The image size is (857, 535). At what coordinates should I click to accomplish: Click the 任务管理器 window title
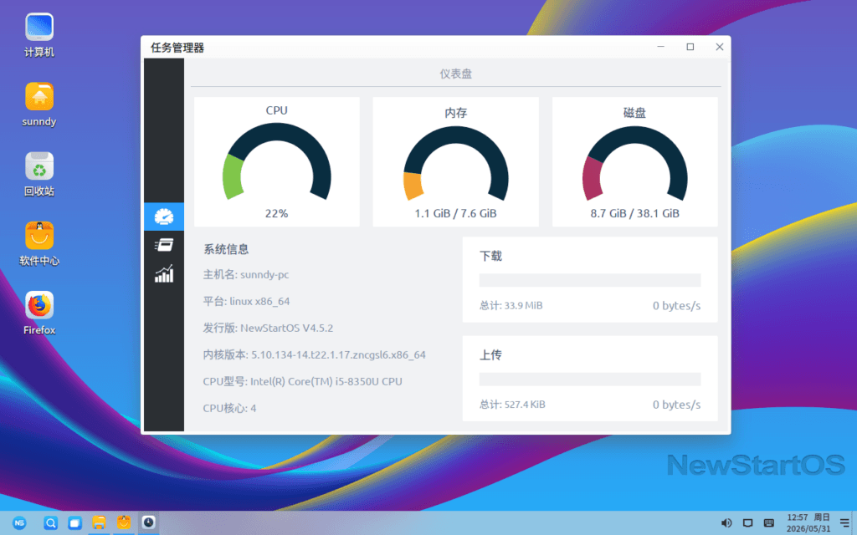(x=177, y=48)
